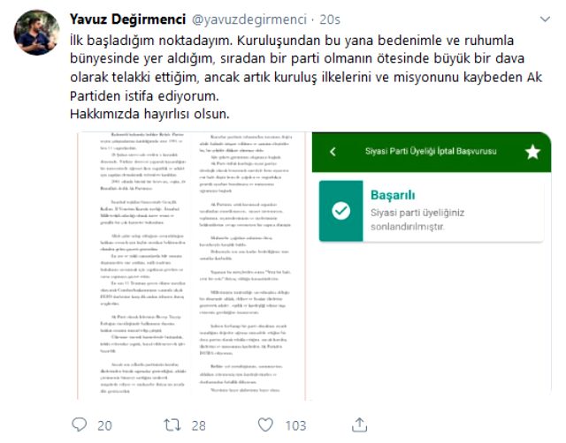
Task: Click the 20s tweet timestamp
Action: (330, 19)
